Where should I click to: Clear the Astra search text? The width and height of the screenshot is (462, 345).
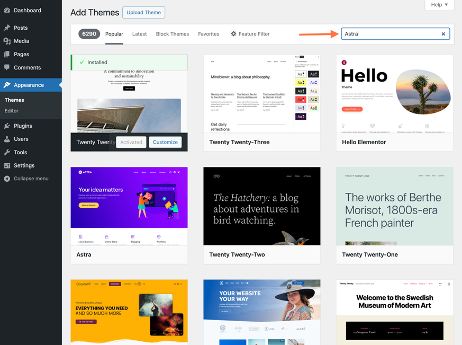coord(443,34)
